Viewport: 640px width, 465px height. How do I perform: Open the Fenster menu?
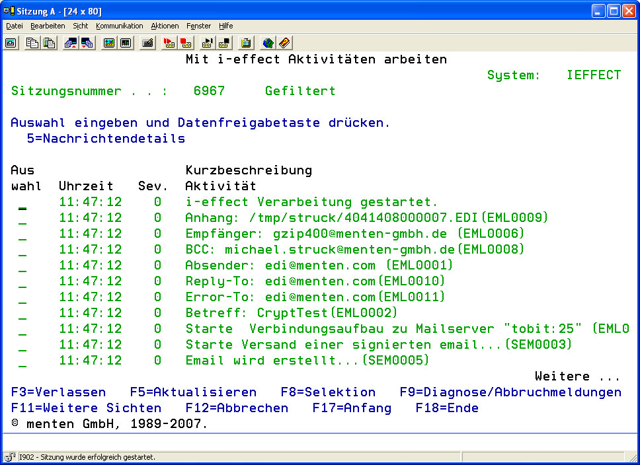point(198,26)
